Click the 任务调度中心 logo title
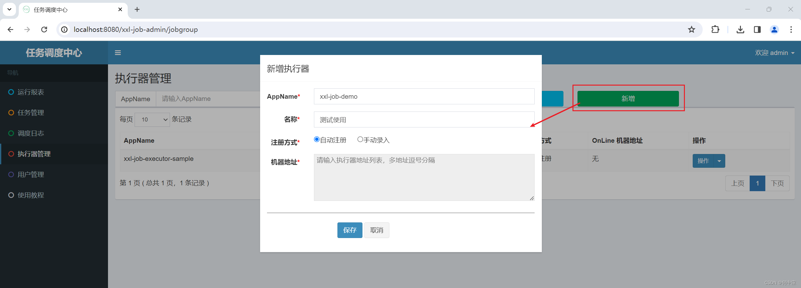 coord(54,53)
